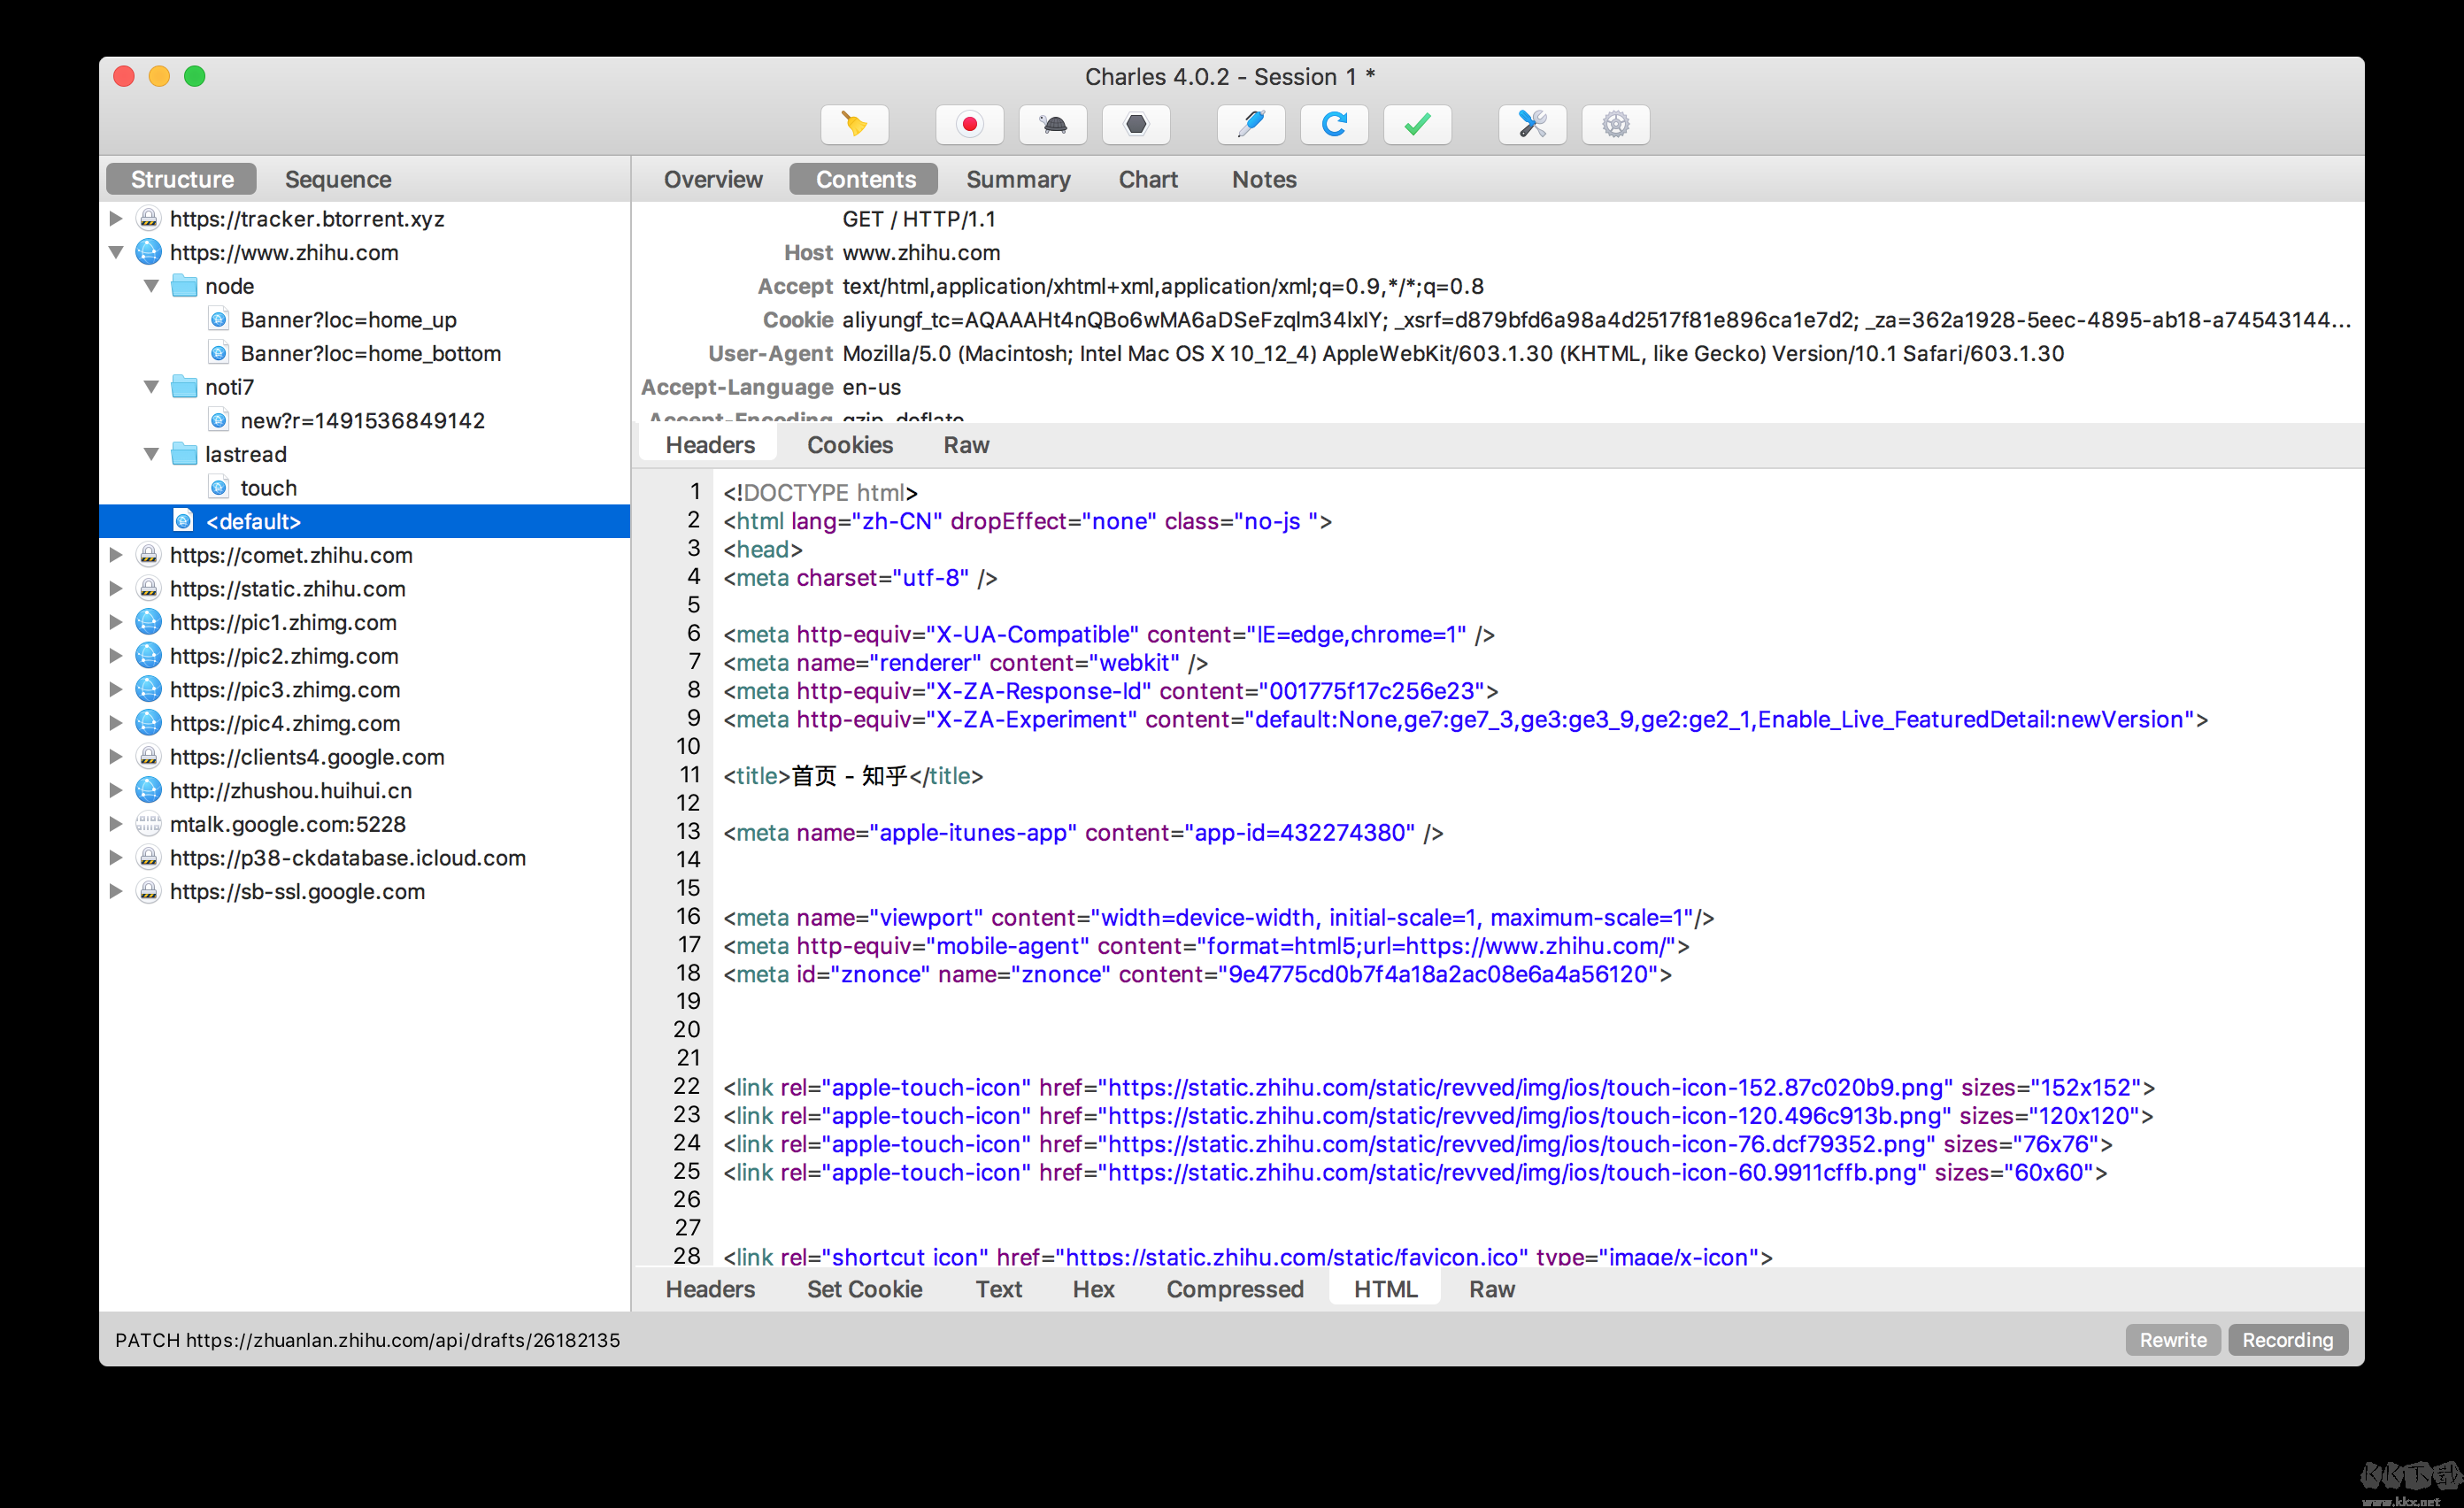Screen dimensions: 2464x1508
Task: Switch to the Sequence view tab
Action: click(x=340, y=176)
